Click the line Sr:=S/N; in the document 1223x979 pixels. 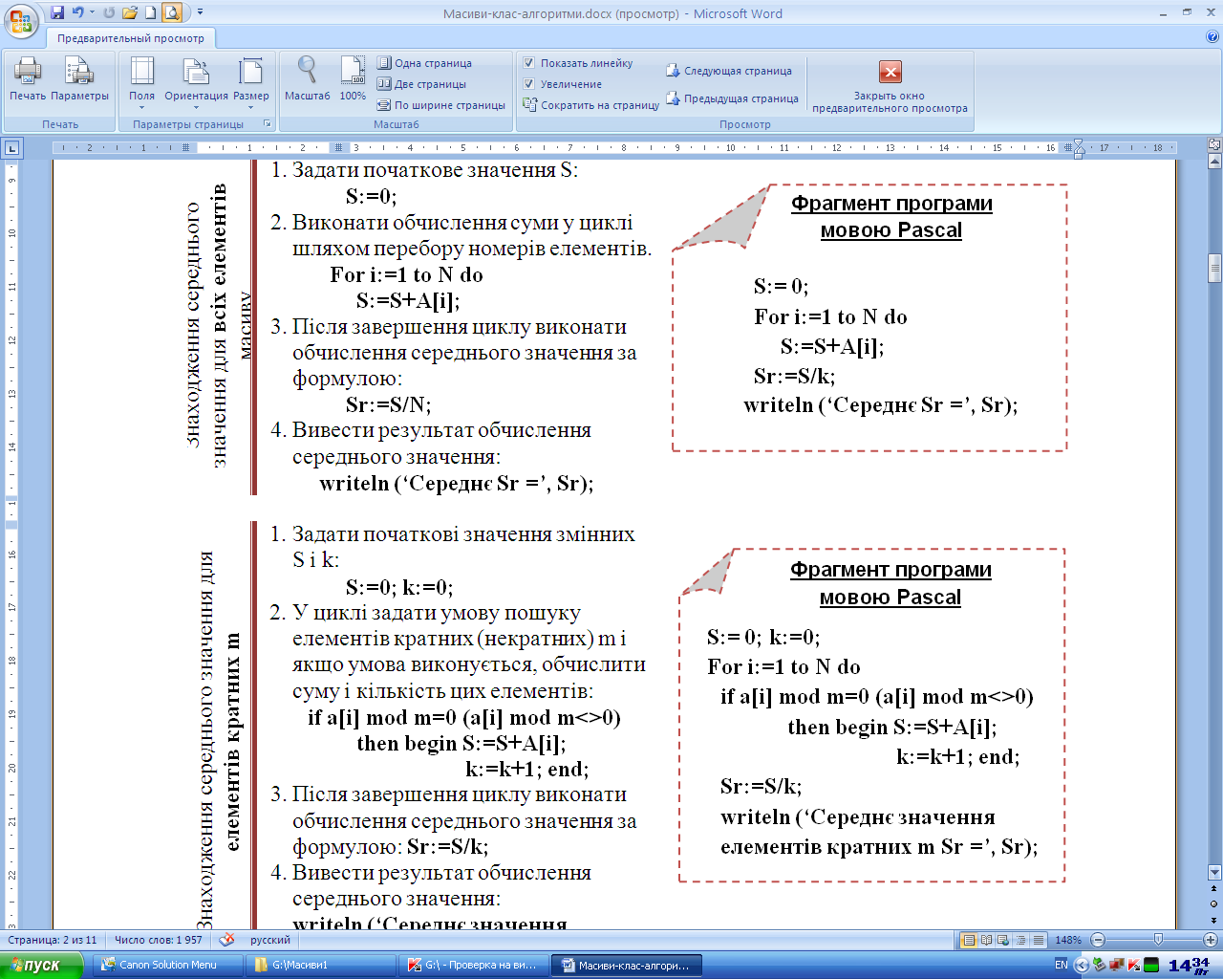(x=388, y=404)
